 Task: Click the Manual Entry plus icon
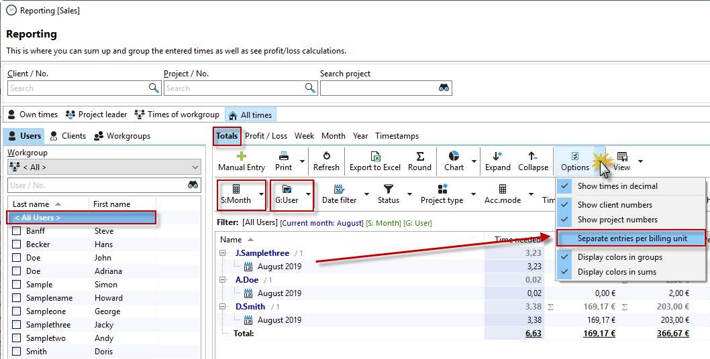click(242, 155)
